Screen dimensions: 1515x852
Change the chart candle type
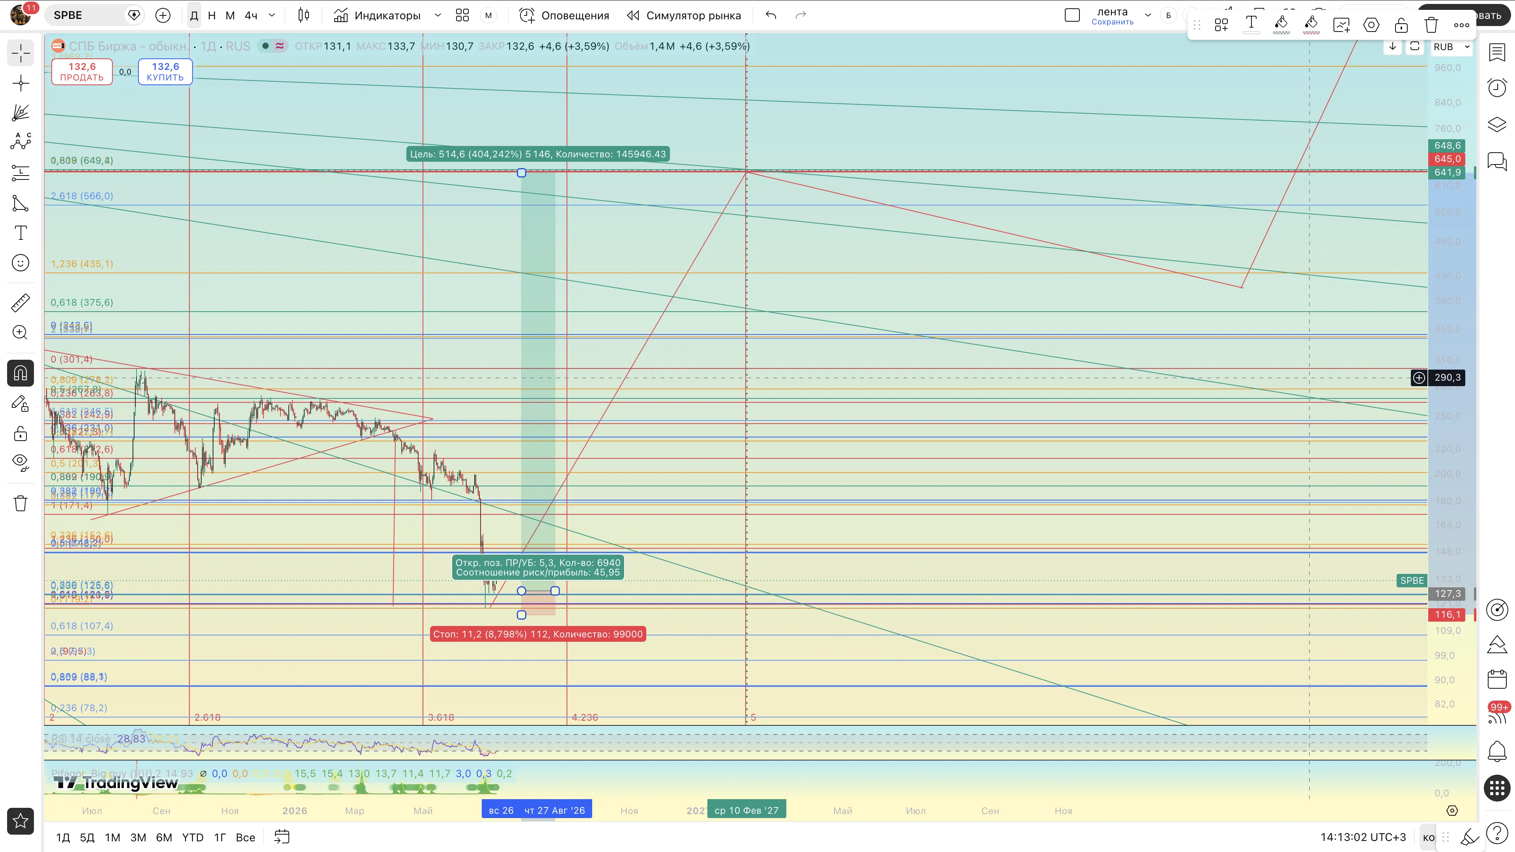[x=303, y=15]
